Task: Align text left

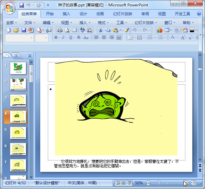Action: click(x=97, y=37)
